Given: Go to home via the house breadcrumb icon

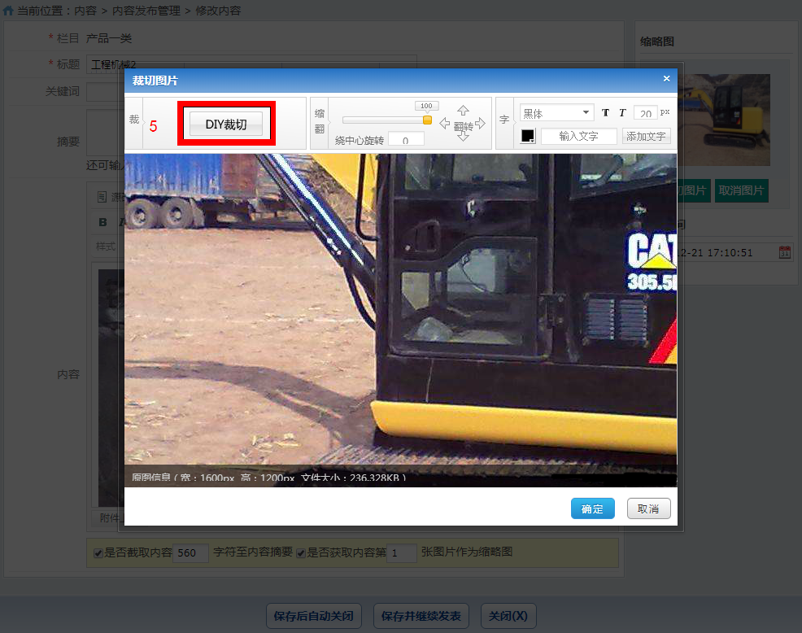Looking at the screenshot, I should (8, 11).
